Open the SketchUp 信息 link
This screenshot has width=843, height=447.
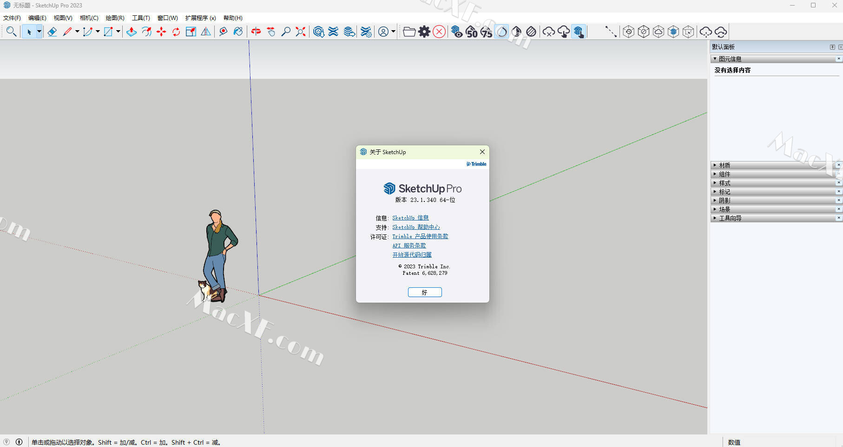click(x=410, y=218)
